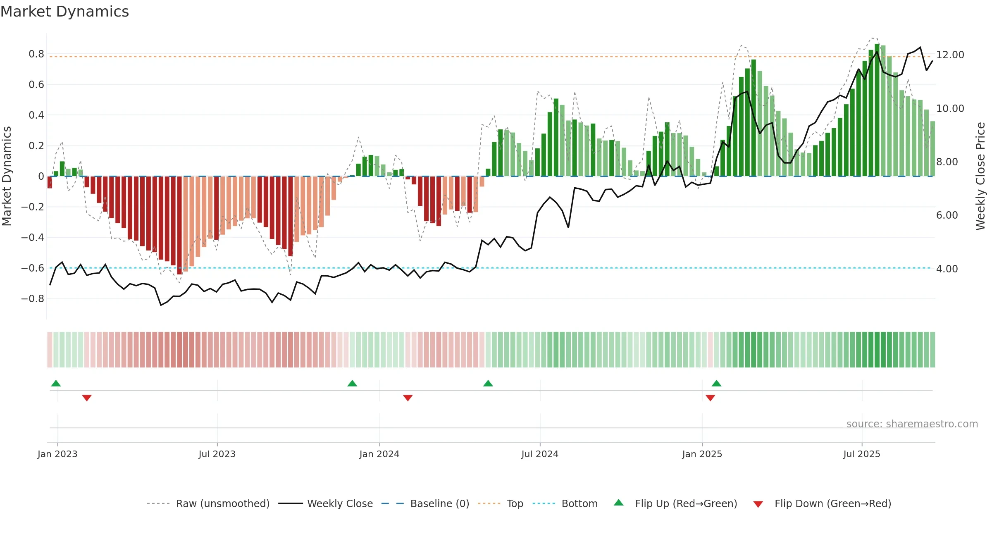This screenshot has width=992, height=558.
Task: Toggle Flip Up (Red→Green) legend entry
Action: [675, 503]
